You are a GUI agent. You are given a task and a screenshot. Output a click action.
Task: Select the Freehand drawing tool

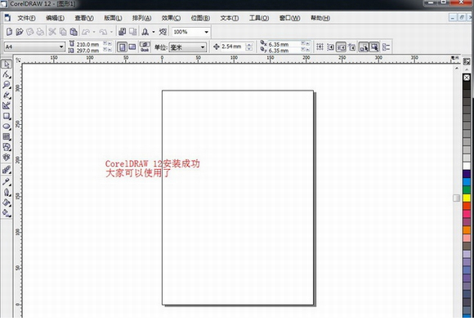click(7, 96)
